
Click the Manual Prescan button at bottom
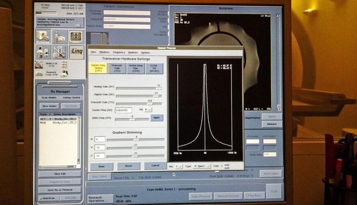(x=228, y=196)
